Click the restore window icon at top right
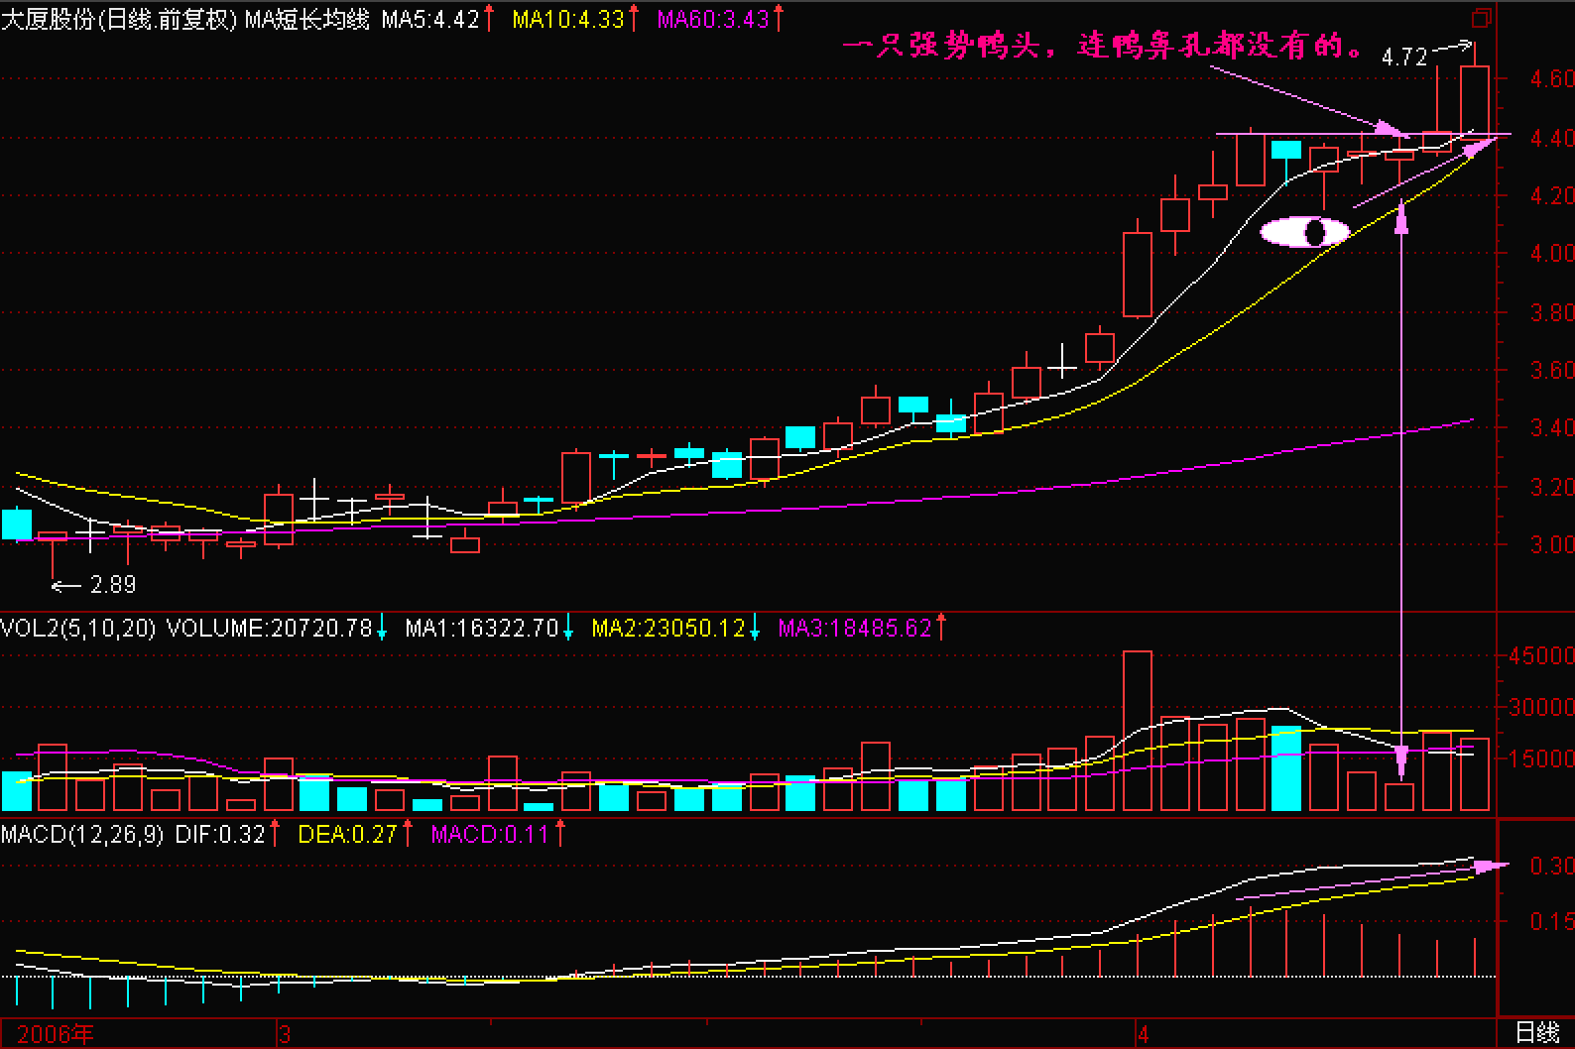Image resolution: width=1575 pixels, height=1049 pixels. [x=1482, y=18]
